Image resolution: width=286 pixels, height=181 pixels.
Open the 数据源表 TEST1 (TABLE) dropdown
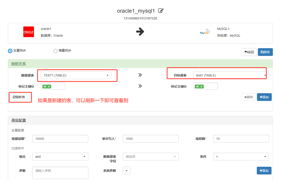coord(76,75)
